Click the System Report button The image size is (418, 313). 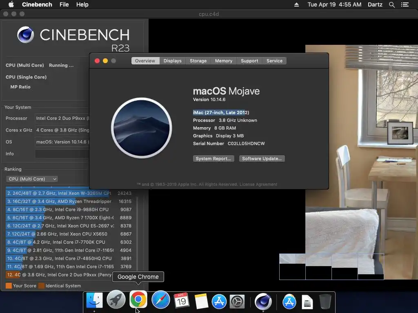point(213,159)
